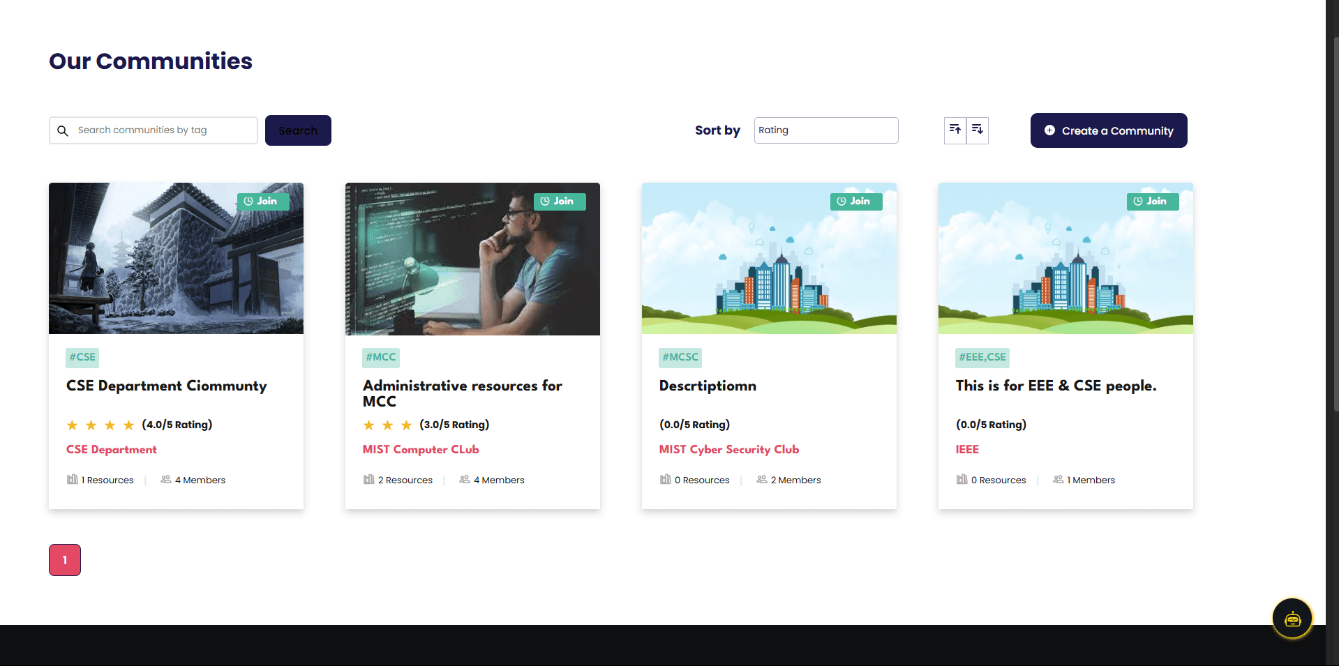The width and height of the screenshot is (1339, 666).
Task: Join the EEE & CSE people community
Action: (x=1152, y=202)
